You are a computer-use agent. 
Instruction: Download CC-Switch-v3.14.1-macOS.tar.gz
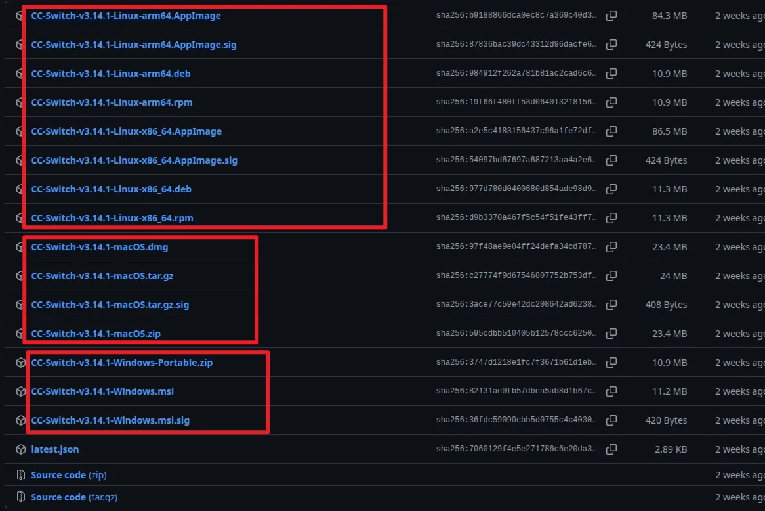point(102,275)
